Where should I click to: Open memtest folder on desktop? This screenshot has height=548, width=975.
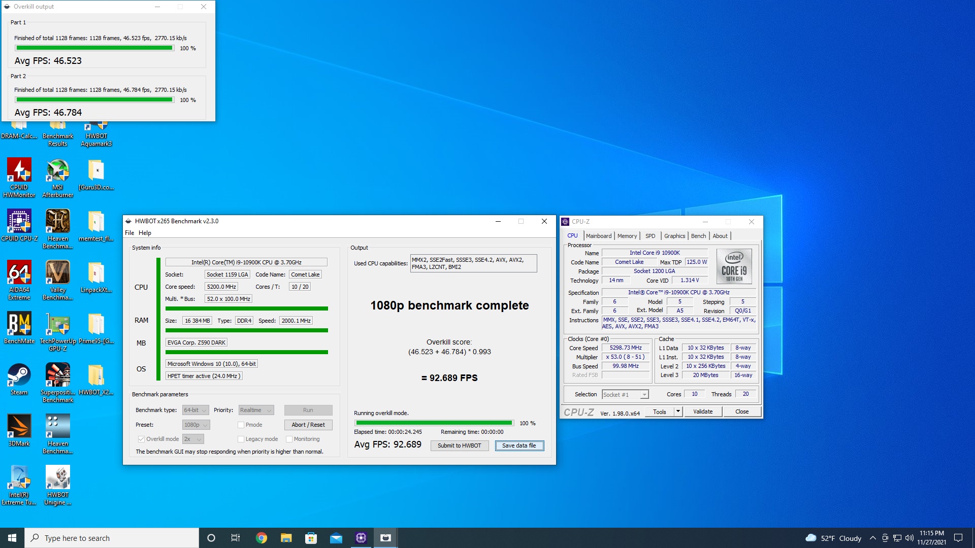pos(96,225)
